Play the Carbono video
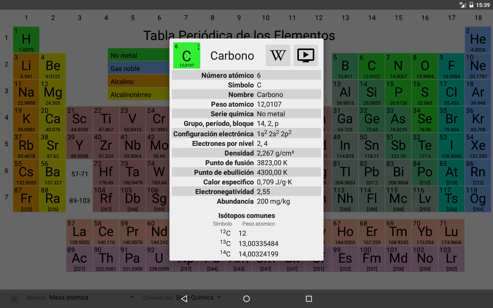 coord(306,55)
